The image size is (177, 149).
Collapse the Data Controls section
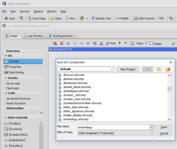click(6, 118)
